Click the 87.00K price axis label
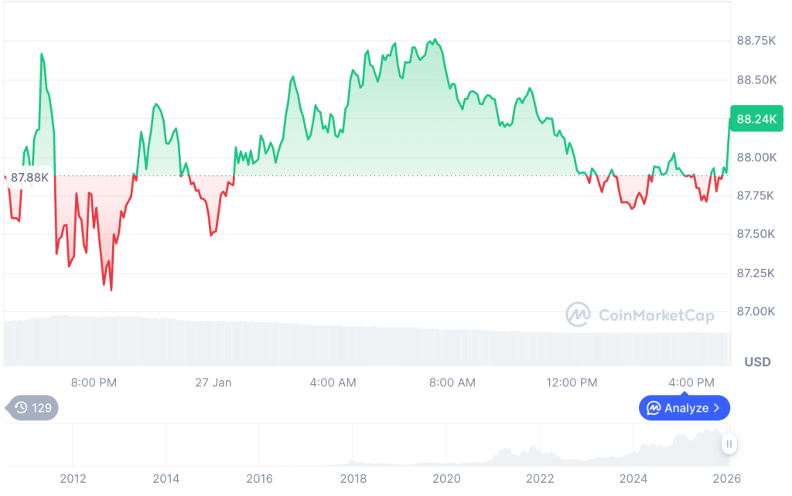The width and height of the screenshot is (792, 496). 756,311
